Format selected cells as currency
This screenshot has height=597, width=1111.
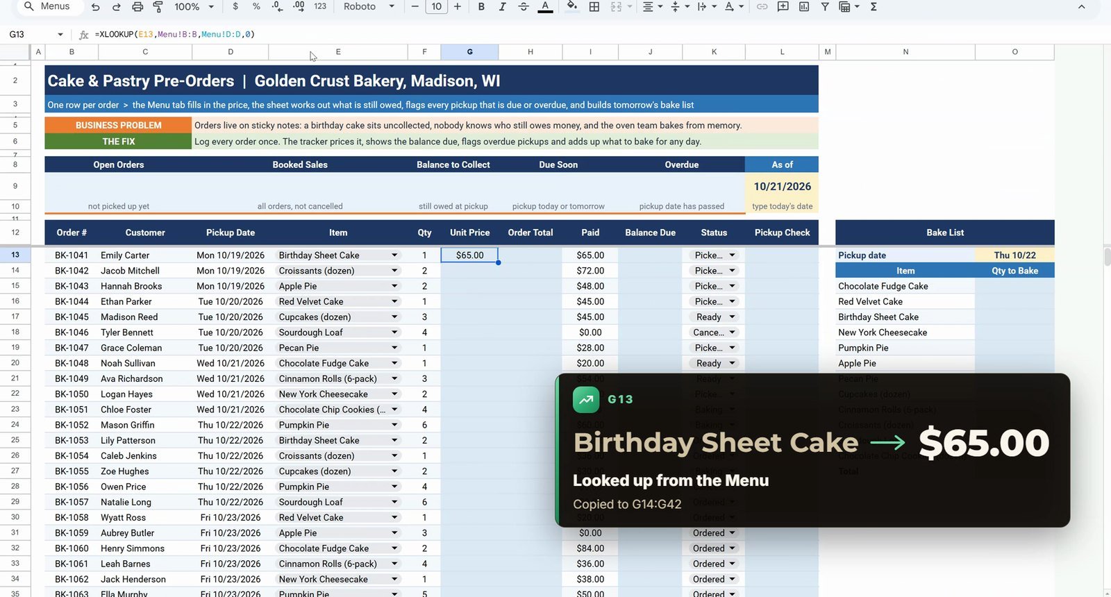pyautogui.click(x=235, y=6)
